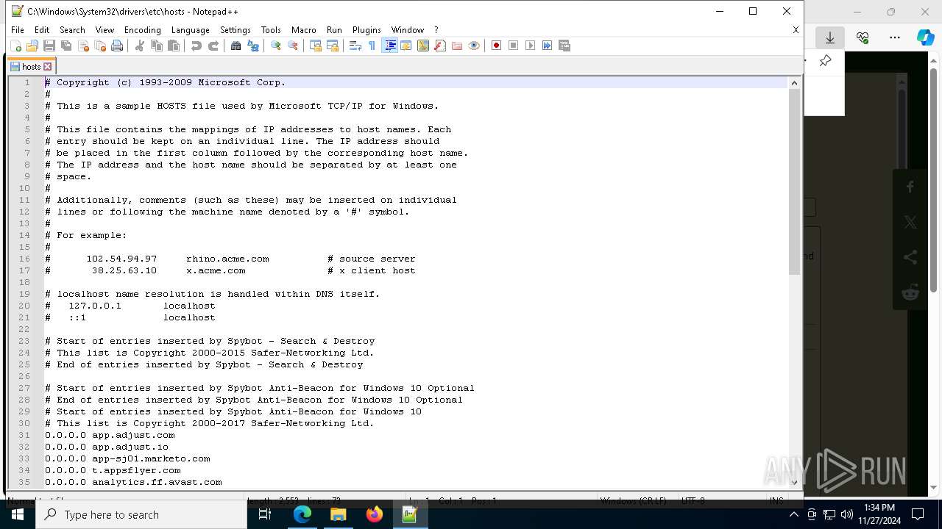Open the File menu

(18, 30)
